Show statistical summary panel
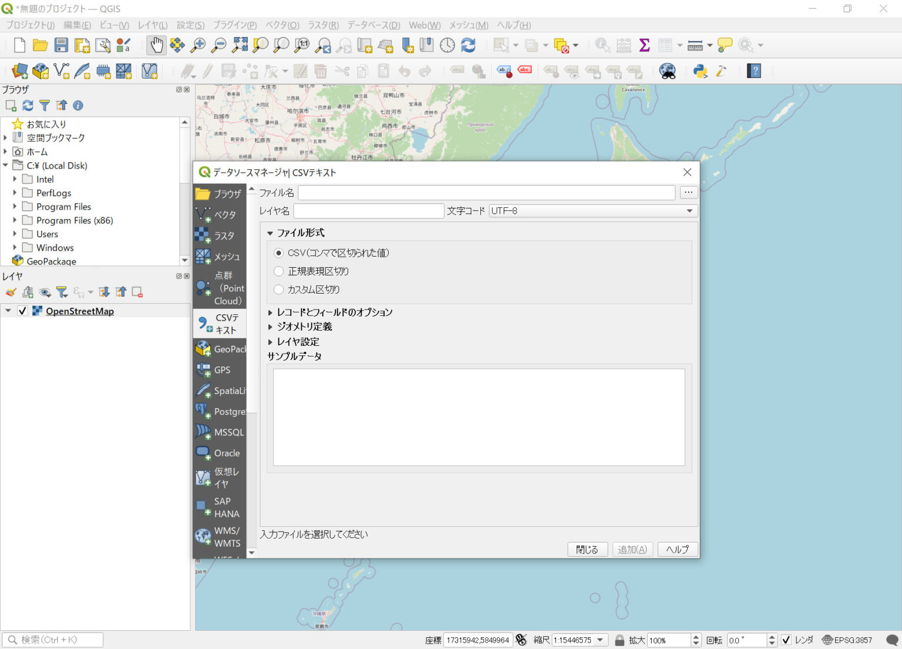This screenshot has height=649, width=902. coord(645,45)
